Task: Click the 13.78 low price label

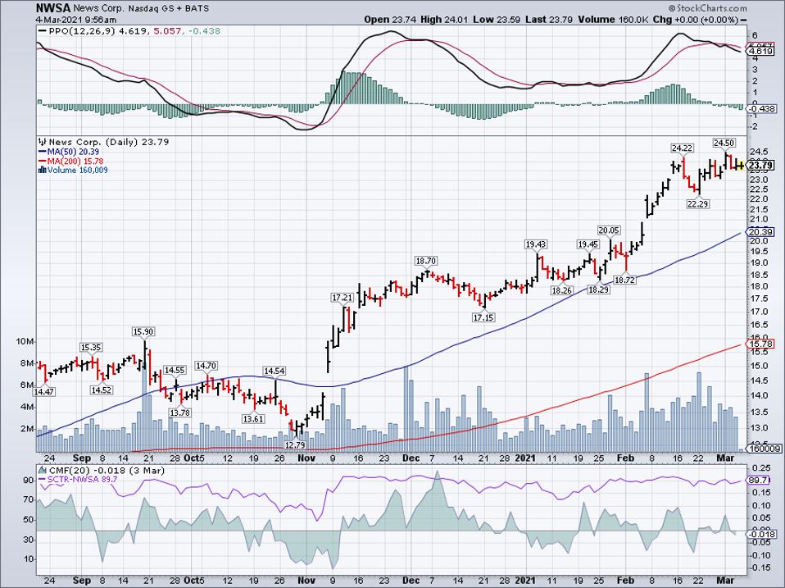Action: (179, 413)
